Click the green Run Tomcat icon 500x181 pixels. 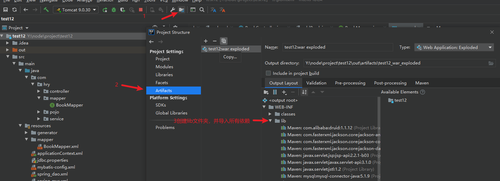pos(105,10)
